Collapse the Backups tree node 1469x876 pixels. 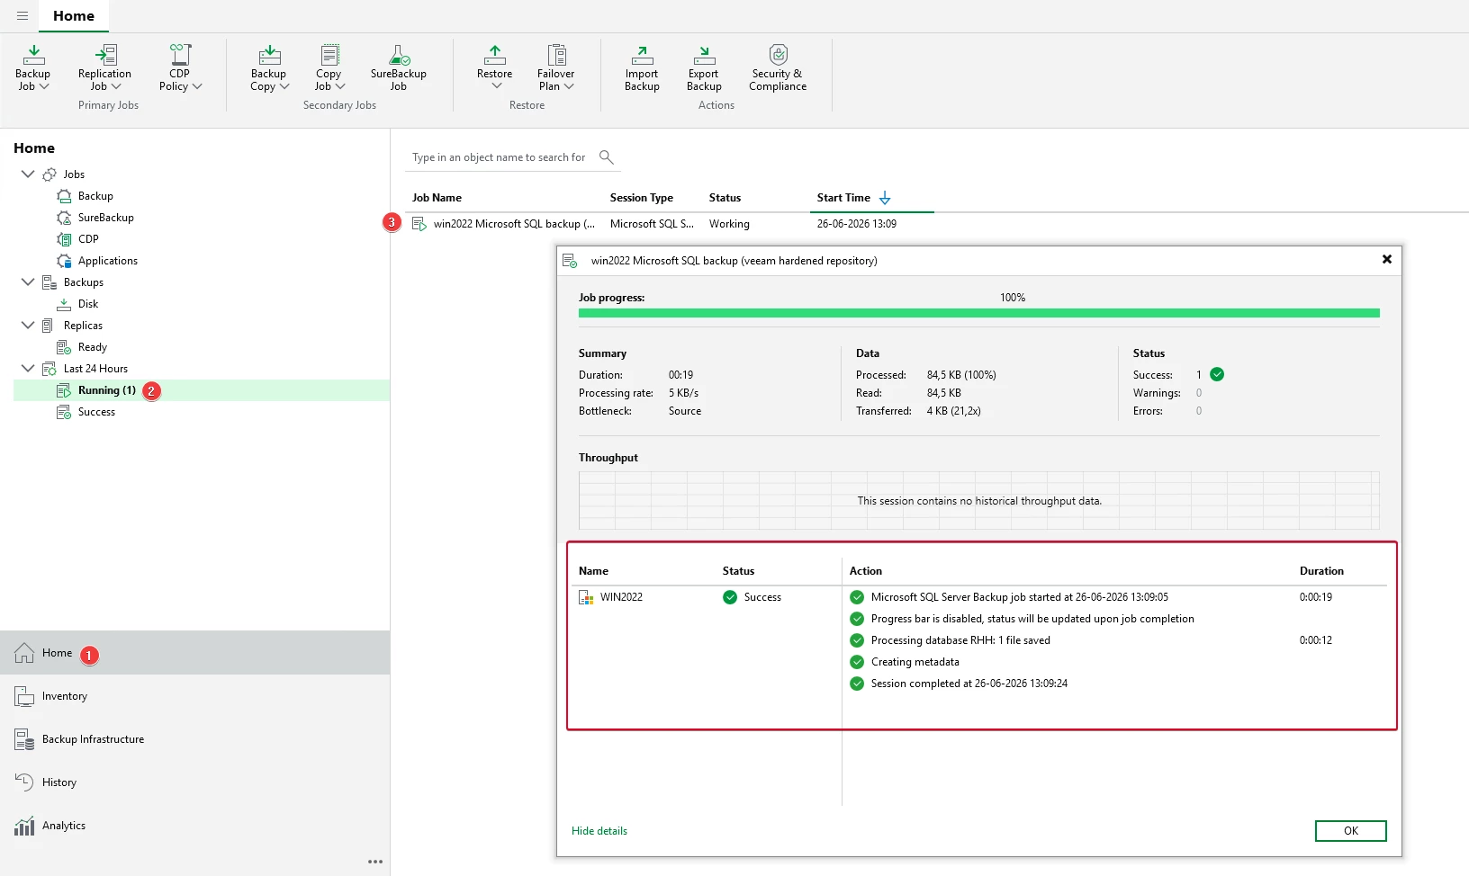pyautogui.click(x=28, y=282)
